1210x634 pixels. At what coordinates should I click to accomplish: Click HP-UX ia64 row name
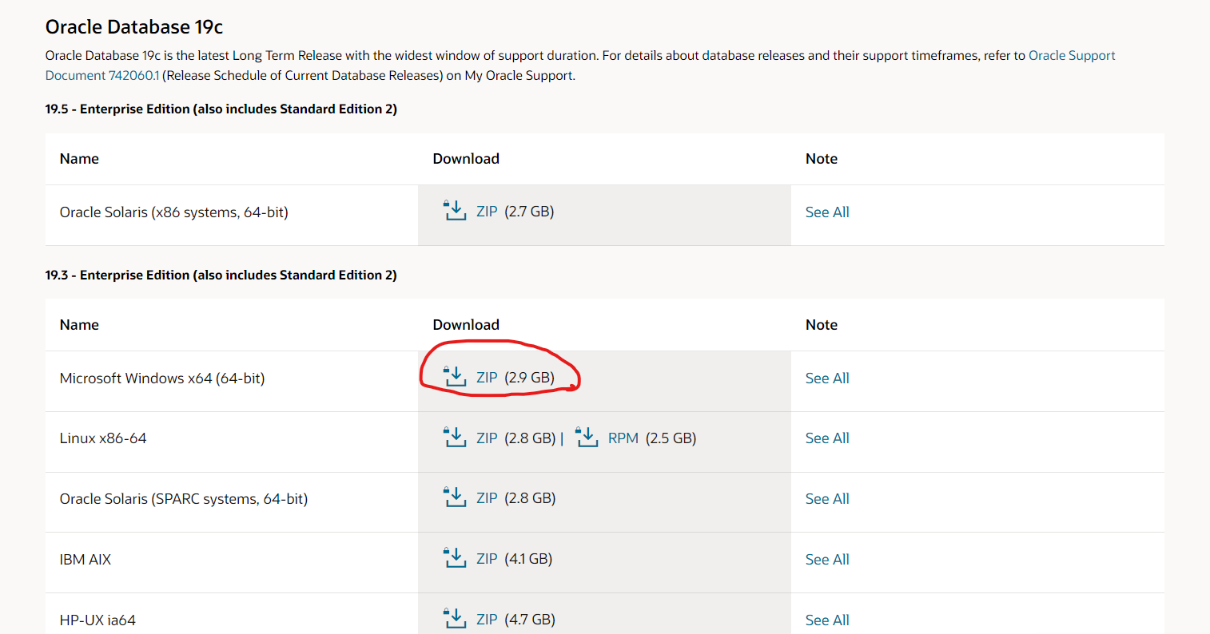click(x=98, y=620)
